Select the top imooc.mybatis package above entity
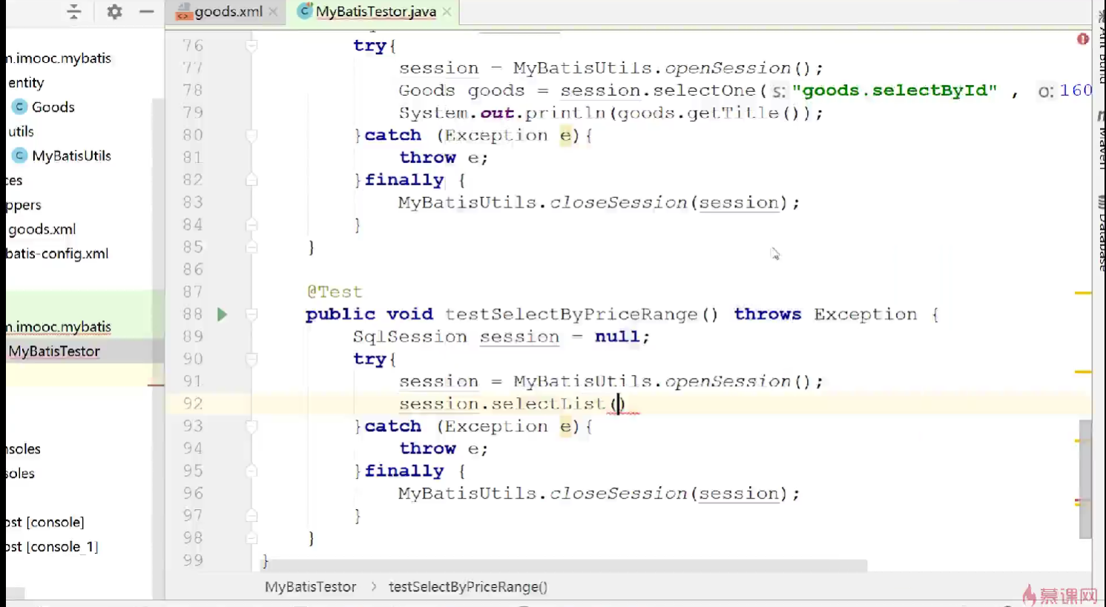Image resolution: width=1106 pixels, height=607 pixels. [x=59, y=59]
